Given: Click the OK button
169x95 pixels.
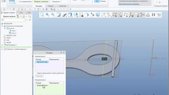Looking at the screenshot, I should tap(97, 1).
